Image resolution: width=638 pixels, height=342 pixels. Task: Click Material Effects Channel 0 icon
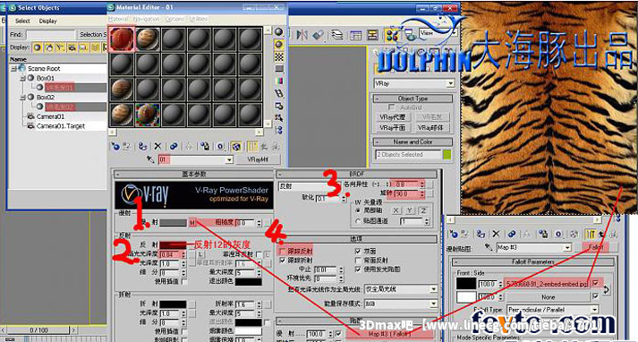coord(220,146)
